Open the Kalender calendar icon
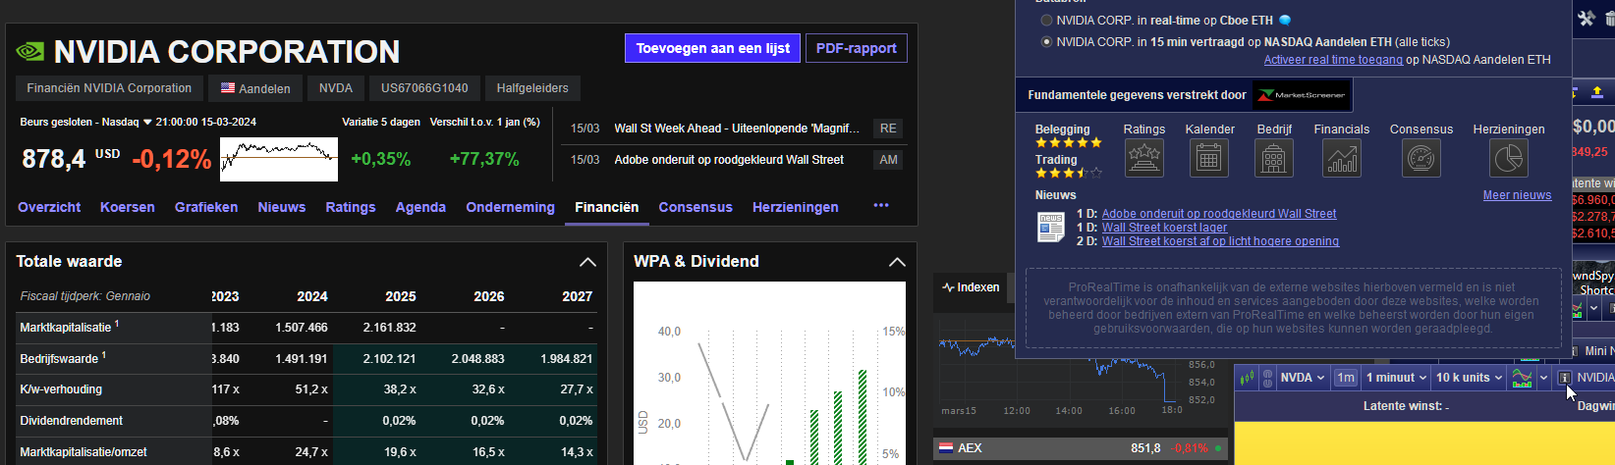Image resolution: width=1615 pixels, height=465 pixels. tap(1209, 158)
